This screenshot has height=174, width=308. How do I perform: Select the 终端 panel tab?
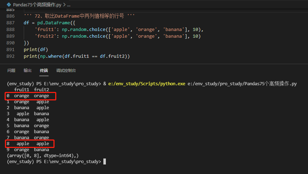[44, 70]
